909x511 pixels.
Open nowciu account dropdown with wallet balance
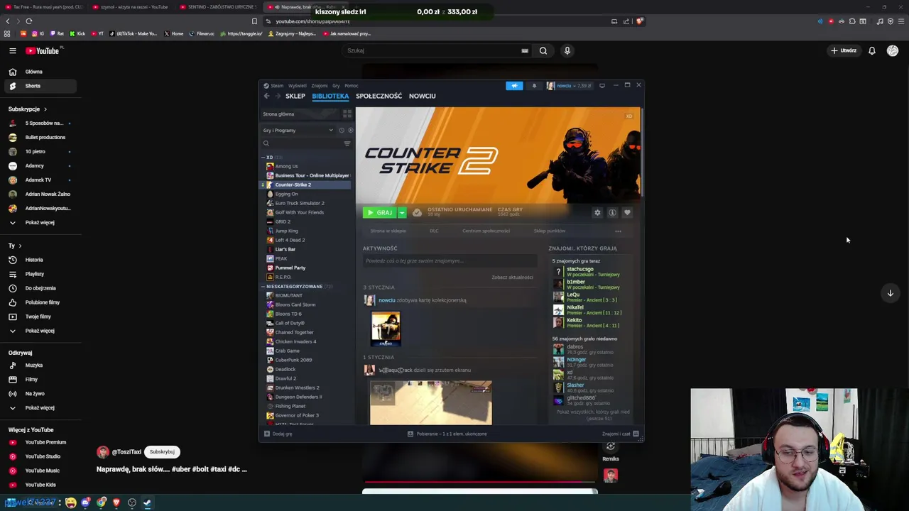(569, 86)
